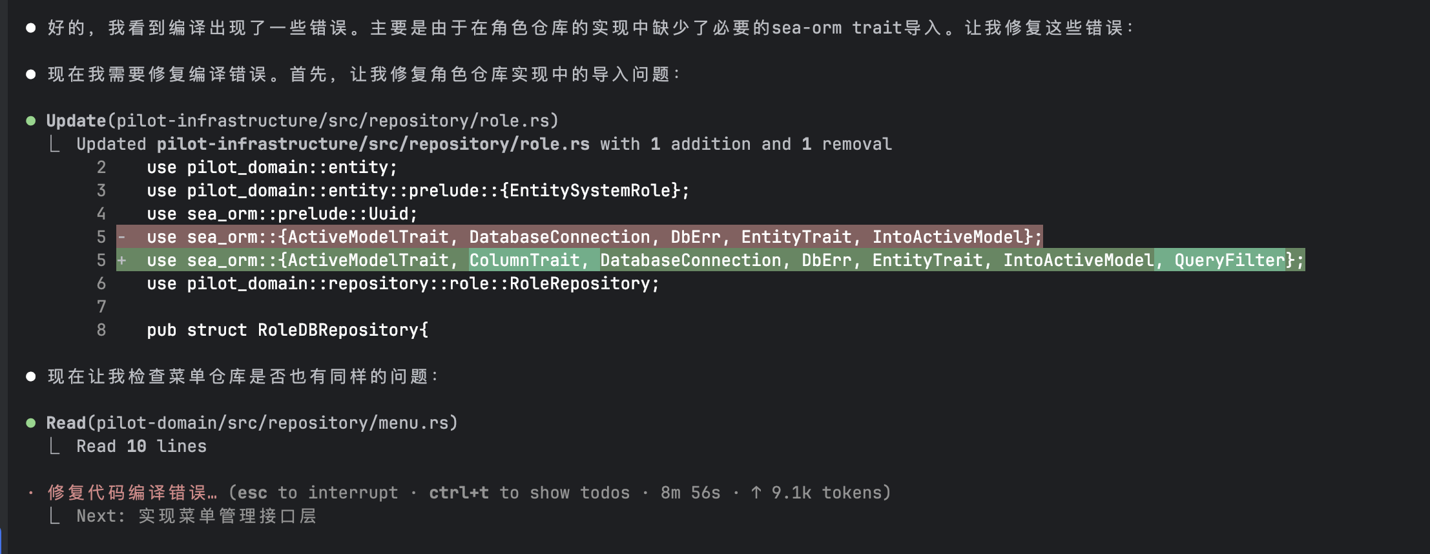The width and height of the screenshot is (1430, 554).
Task: Click the menu.rs path in the Read call
Action: pyautogui.click(x=272, y=423)
